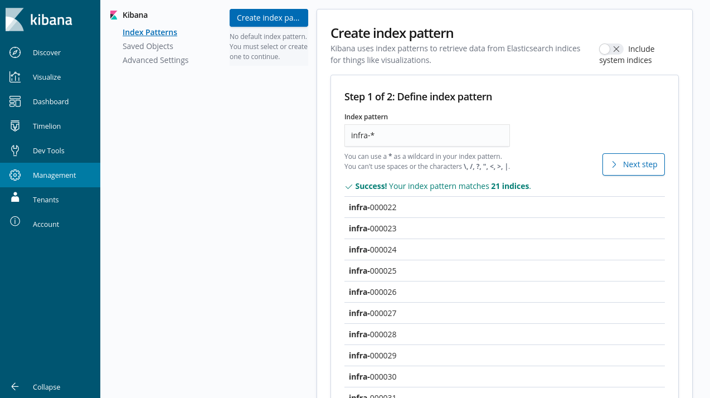Select Visualize menu label
This screenshot has height=398, width=710.
coord(47,77)
